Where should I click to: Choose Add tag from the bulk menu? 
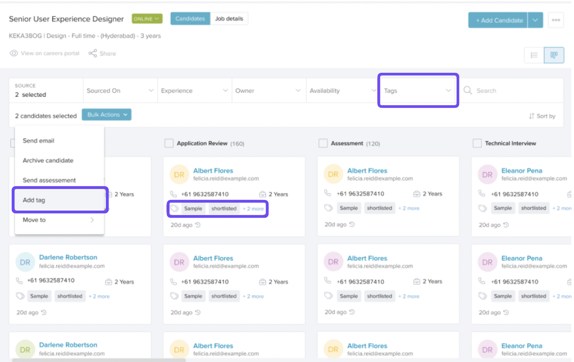click(x=34, y=200)
